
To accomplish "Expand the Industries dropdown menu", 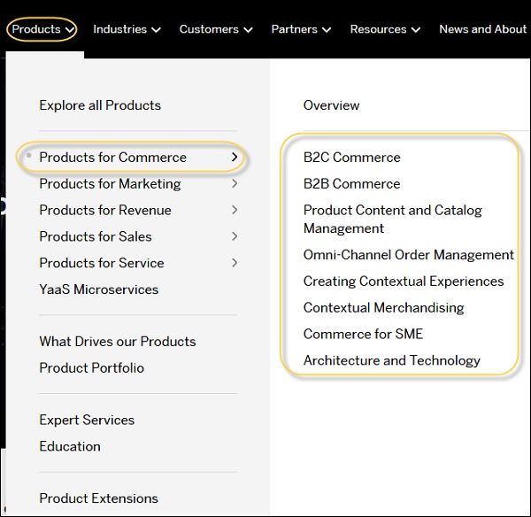I will [127, 29].
